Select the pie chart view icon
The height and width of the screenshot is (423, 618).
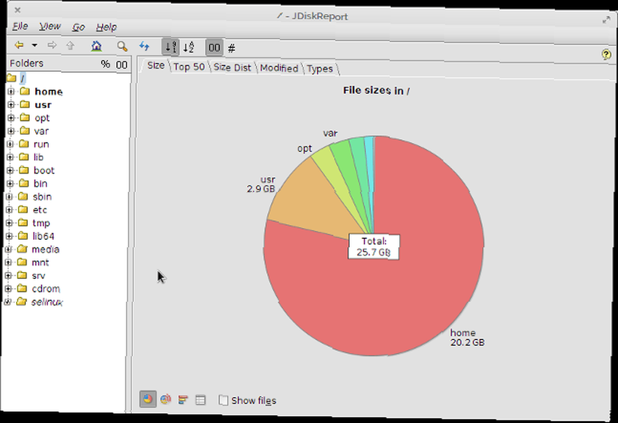tap(148, 399)
